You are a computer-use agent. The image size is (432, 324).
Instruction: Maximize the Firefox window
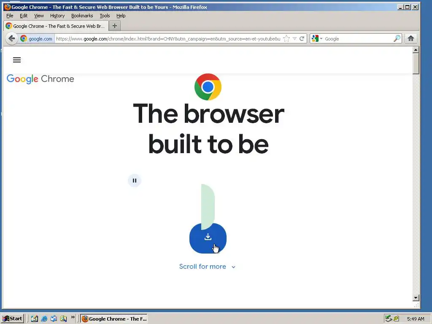[408, 7]
